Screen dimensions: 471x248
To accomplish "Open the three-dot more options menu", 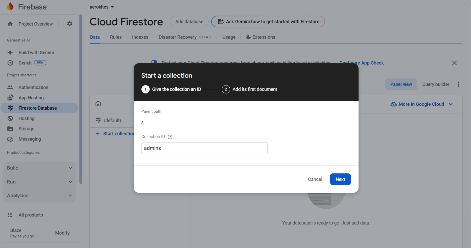I will [458, 84].
